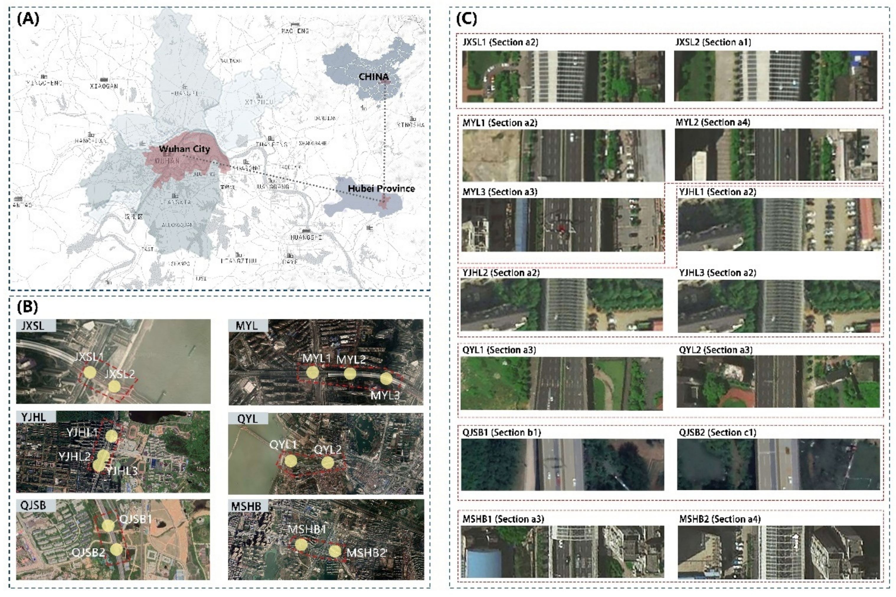This screenshot has height=597, width=896.
Task: Click the MSHB1 yellow marker dot
Action: tap(301, 544)
